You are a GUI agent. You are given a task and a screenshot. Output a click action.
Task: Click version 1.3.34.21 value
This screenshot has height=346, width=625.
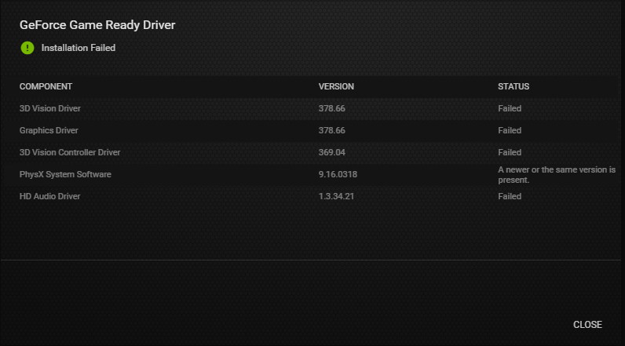click(x=336, y=196)
